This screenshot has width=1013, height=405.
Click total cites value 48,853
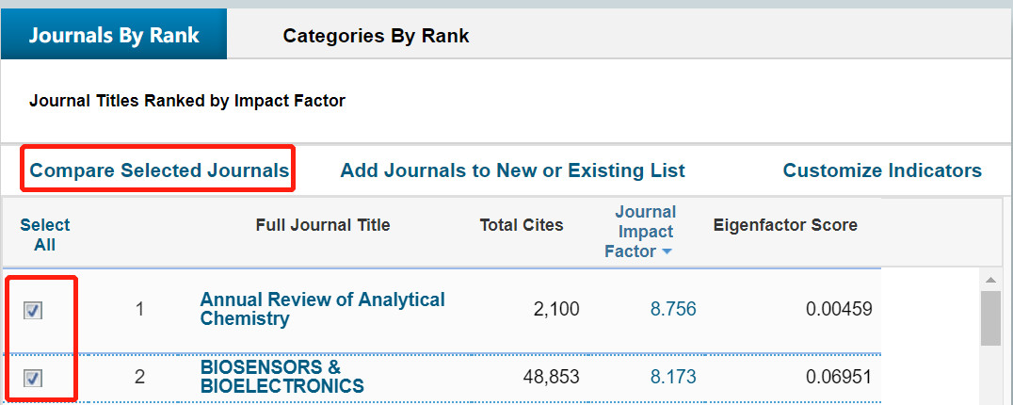(x=551, y=377)
